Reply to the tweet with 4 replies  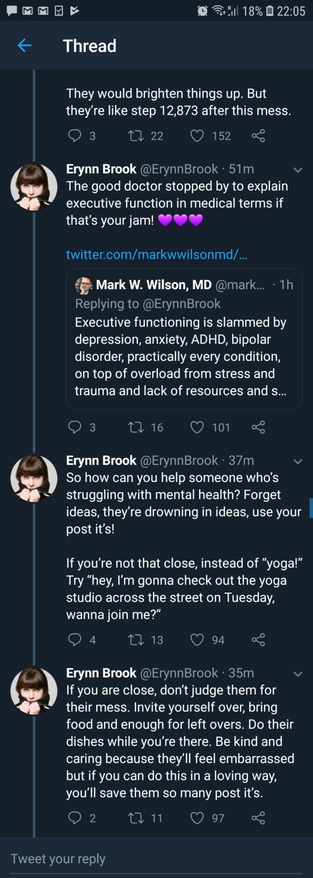tap(74, 639)
